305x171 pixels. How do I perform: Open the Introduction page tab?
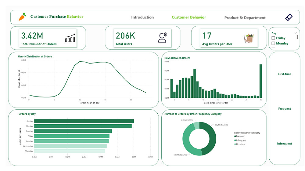(x=142, y=17)
